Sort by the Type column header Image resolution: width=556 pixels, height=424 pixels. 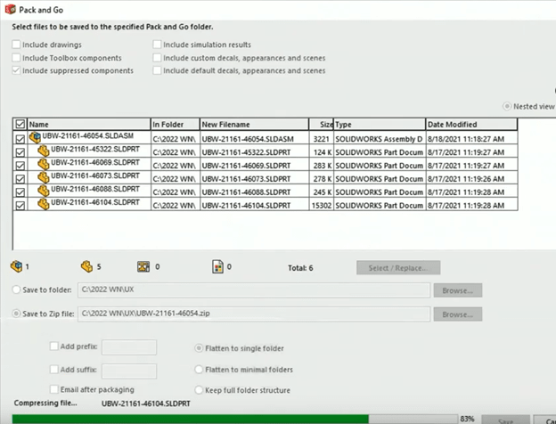(380, 124)
